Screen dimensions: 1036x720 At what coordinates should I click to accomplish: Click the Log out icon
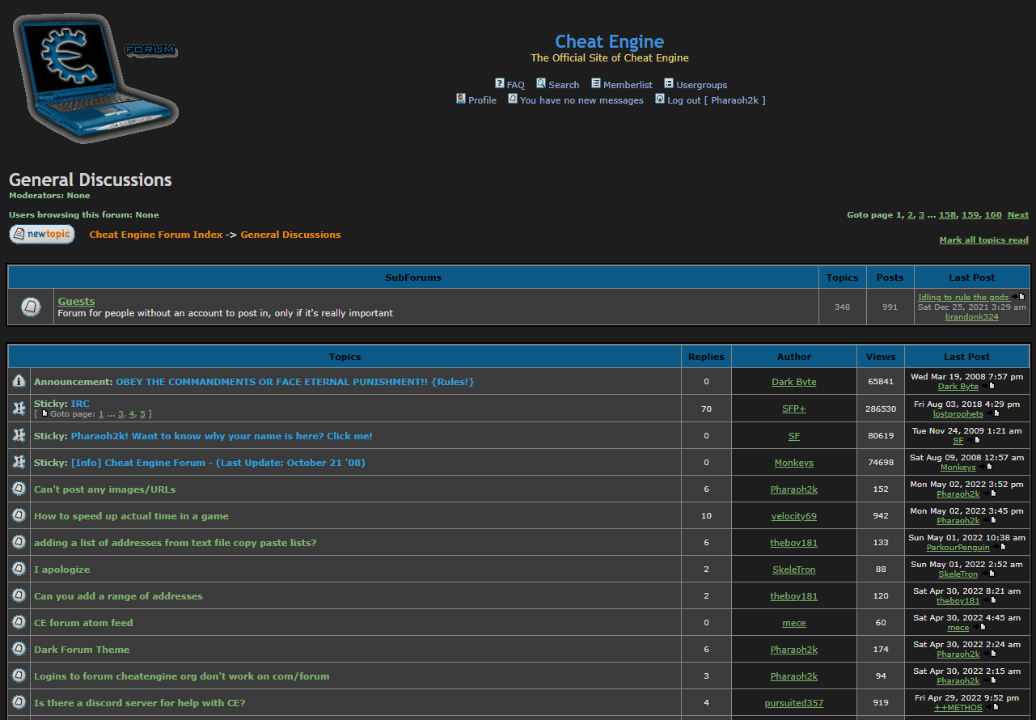[x=660, y=99]
